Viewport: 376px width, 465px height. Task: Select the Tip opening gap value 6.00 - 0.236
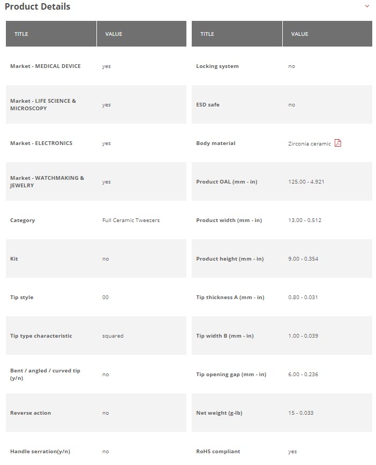pyautogui.click(x=303, y=374)
